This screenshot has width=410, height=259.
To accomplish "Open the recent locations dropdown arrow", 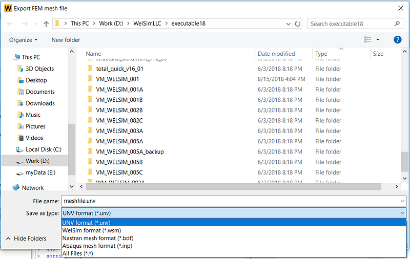I will coord(36,24).
